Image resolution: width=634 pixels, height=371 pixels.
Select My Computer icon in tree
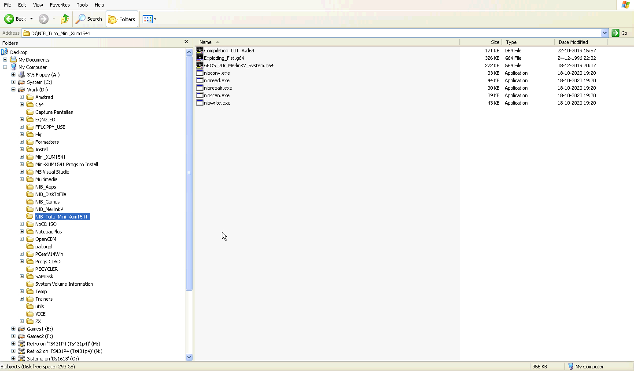click(13, 67)
